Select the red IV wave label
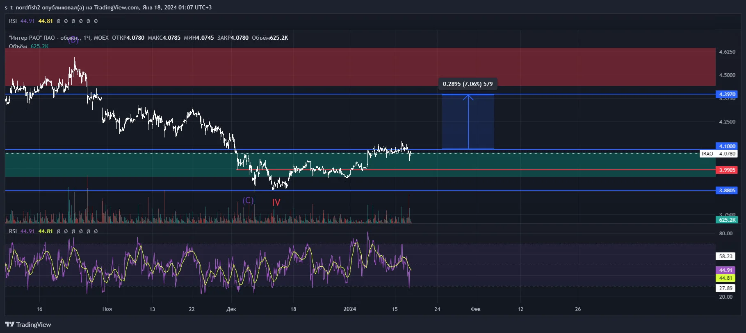 tap(276, 202)
